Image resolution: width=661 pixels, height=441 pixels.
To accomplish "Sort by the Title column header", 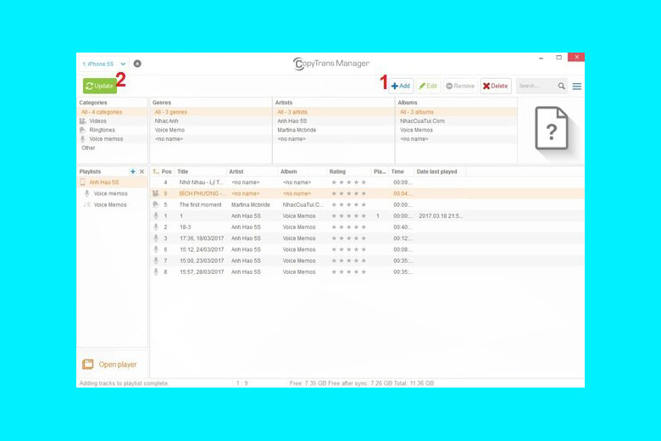I will coord(200,171).
